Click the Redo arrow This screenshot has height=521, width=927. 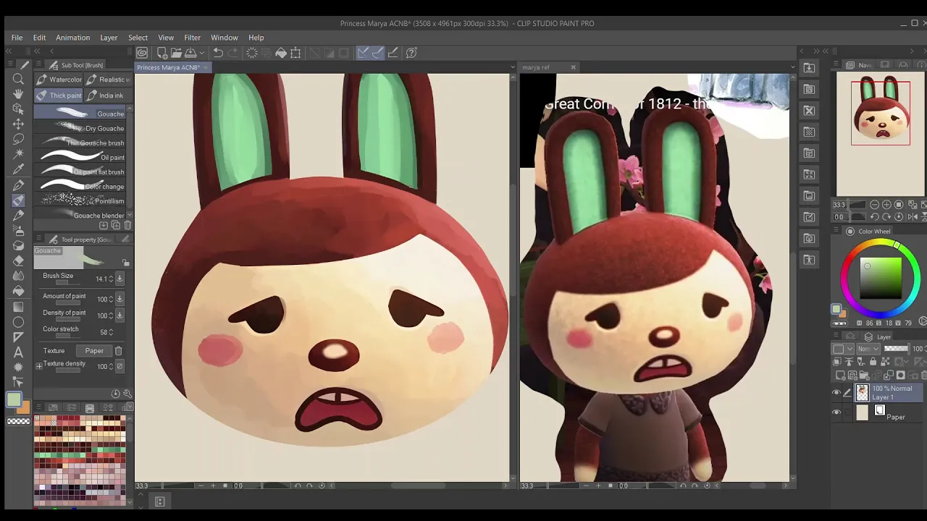[x=232, y=53]
